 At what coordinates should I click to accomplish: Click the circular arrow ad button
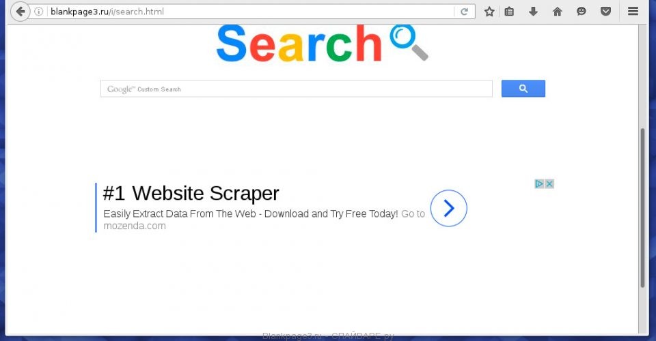point(448,208)
